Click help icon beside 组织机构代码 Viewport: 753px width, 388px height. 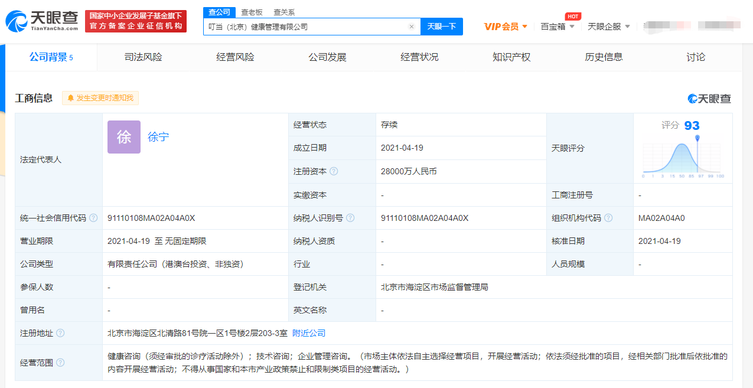point(608,218)
